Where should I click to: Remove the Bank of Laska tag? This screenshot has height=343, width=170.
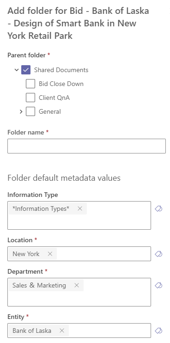click(62, 331)
